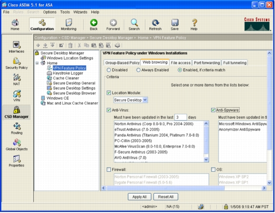Click the Delete trash can icon

70,46
